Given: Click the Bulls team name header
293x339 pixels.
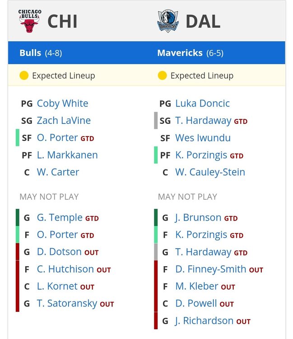Looking at the screenshot, I should (30, 53).
